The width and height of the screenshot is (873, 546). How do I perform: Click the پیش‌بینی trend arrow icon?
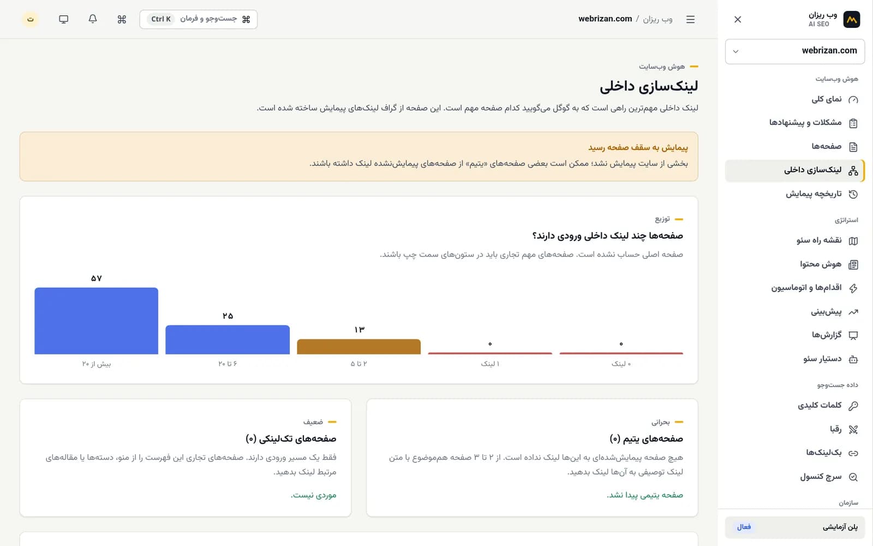(x=853, y=312)
